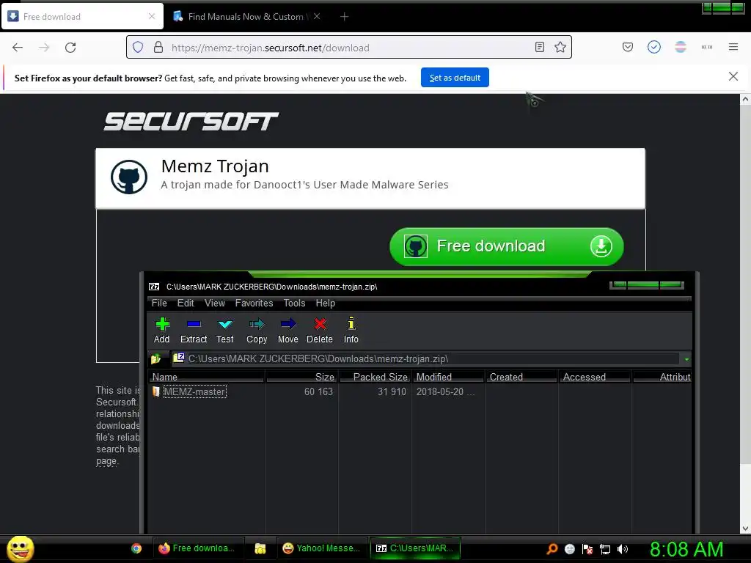The image size is (751, 563).
Task: Open the Help menu in 7-Zip
Action: tap(325, 303)
